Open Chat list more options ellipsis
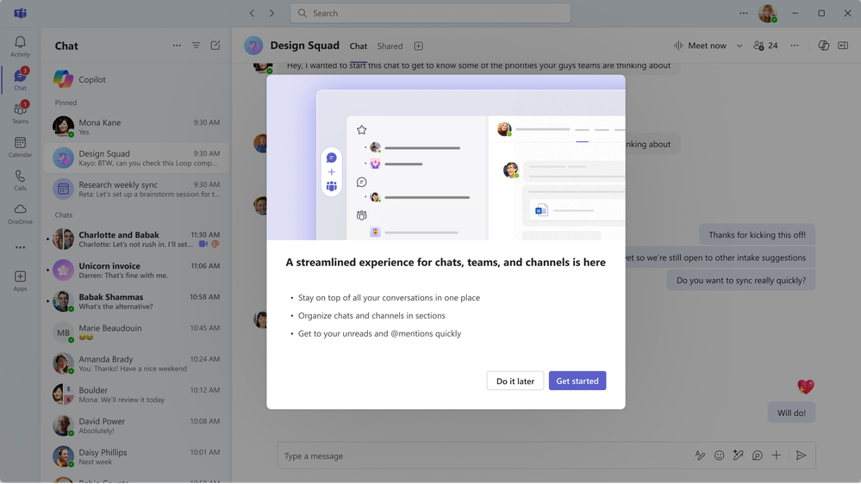The width and height of the screenshot is (861, 484). pyautogui.click(x=177, y=46)
